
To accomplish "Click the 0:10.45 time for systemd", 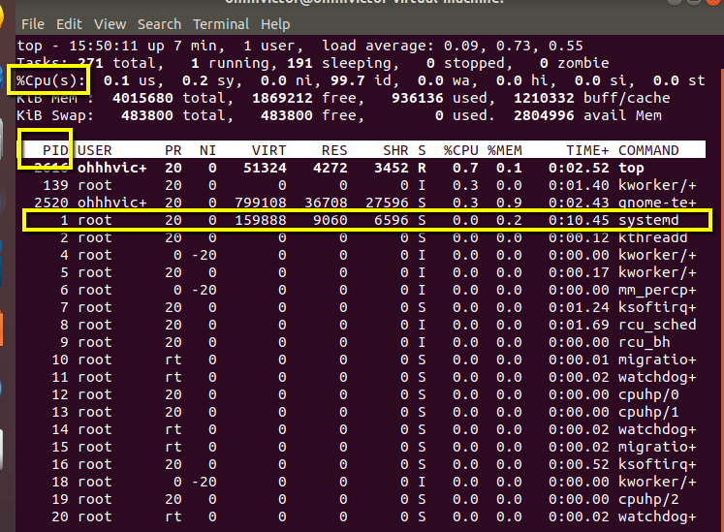I will coord(579,220).
